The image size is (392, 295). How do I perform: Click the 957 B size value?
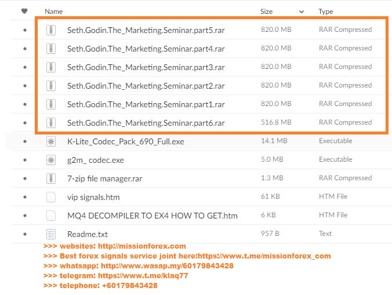point(270,234)
